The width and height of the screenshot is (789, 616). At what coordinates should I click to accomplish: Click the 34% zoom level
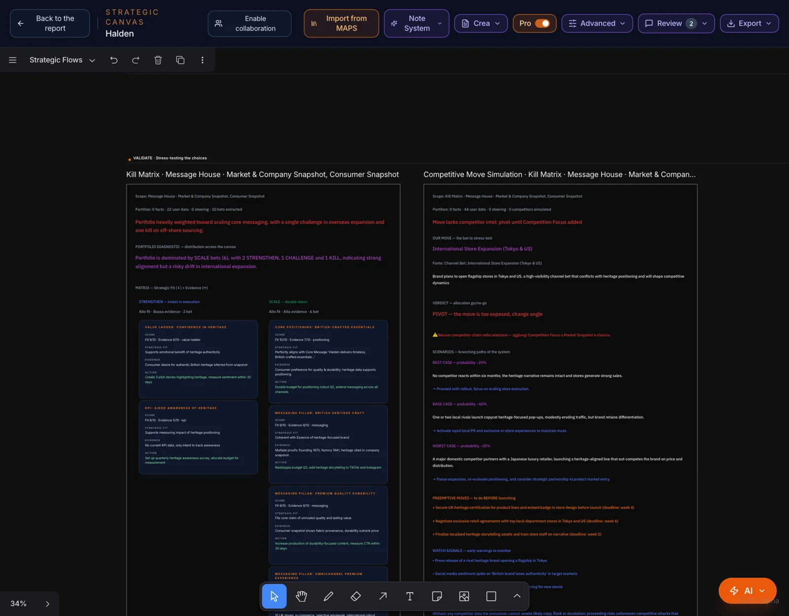18,604
